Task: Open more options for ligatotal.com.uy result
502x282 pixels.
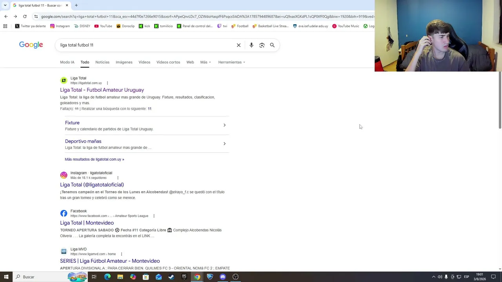Action: click(107, 83)
